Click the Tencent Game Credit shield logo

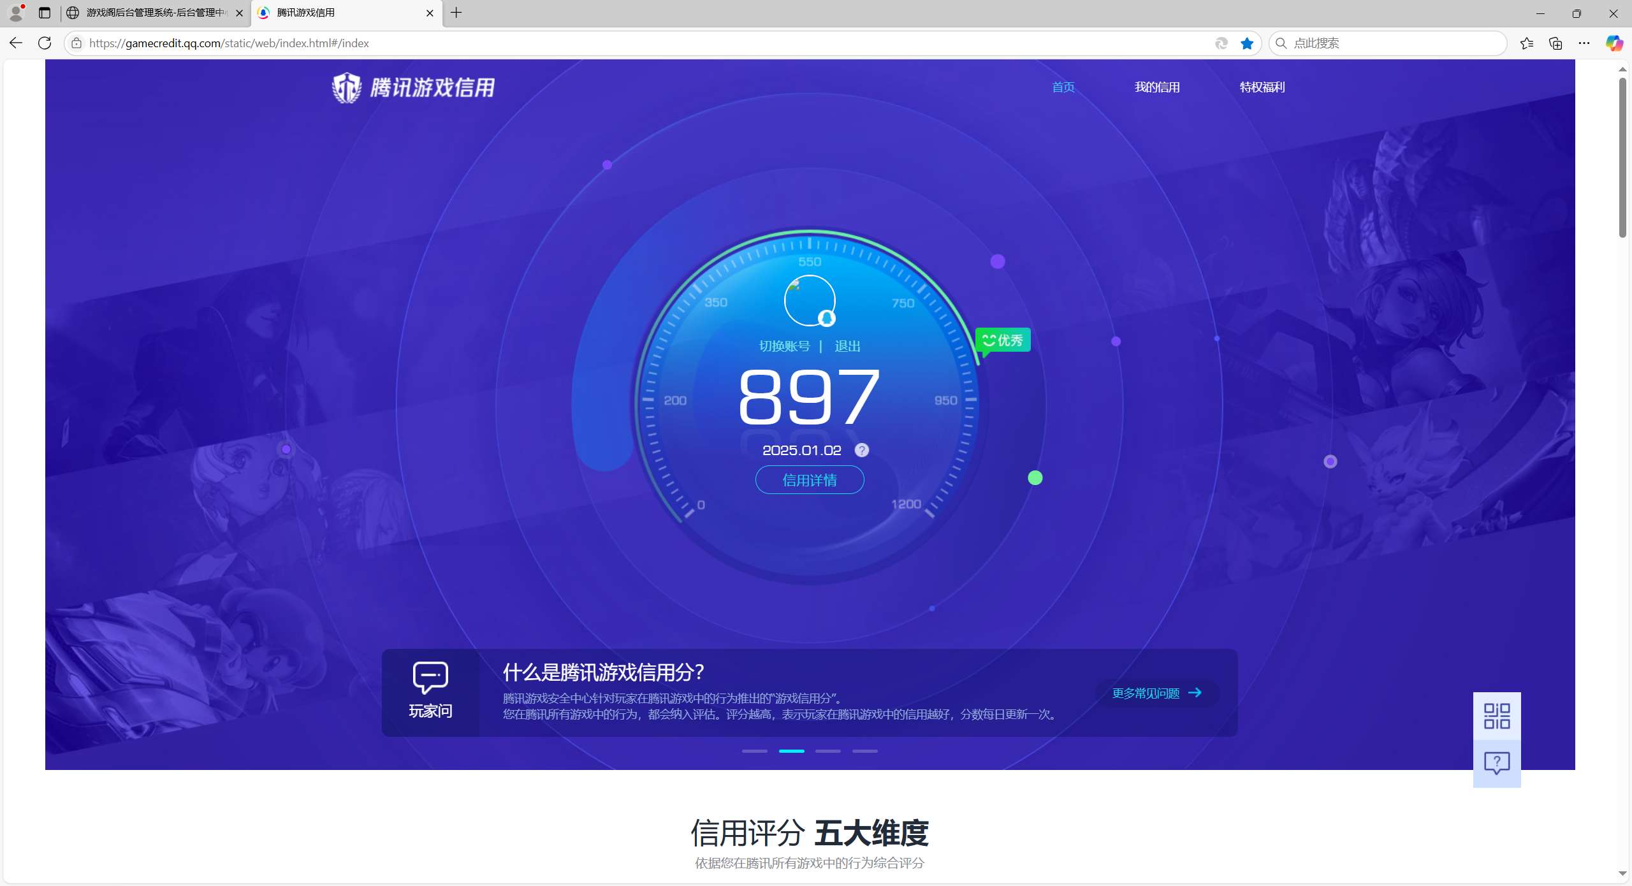(x=347, y=87)
